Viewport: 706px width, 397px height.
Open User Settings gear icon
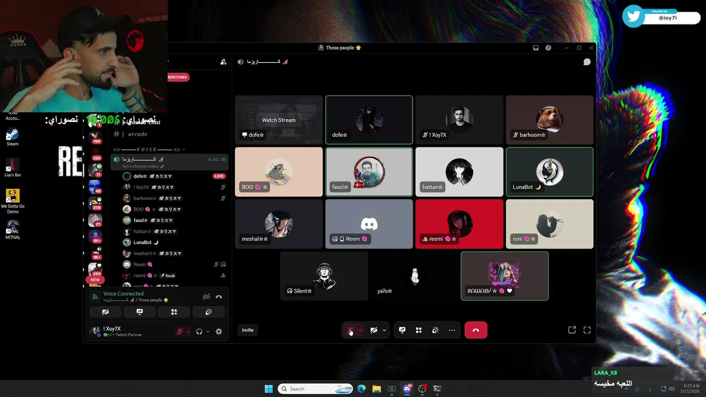219,331
